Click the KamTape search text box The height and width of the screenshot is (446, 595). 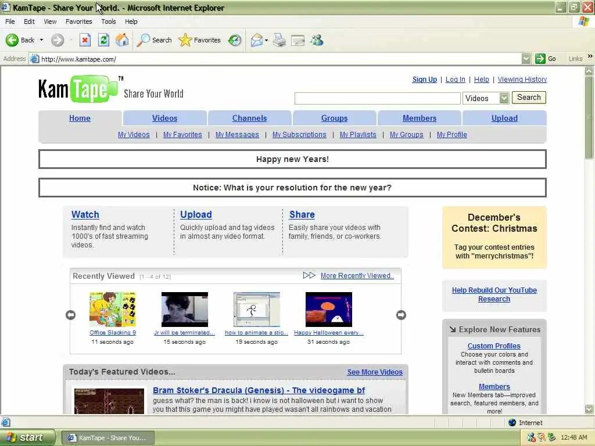pos(377,98)
